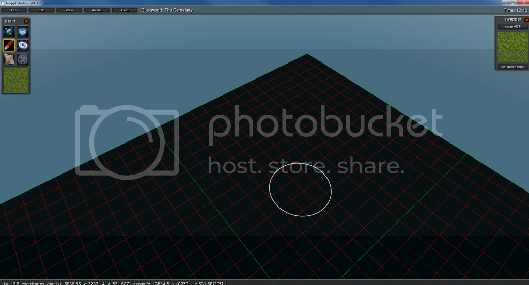Click the tile coordinates status bar text
Viewport: 529px width, 285px height.
pos(114,283)
